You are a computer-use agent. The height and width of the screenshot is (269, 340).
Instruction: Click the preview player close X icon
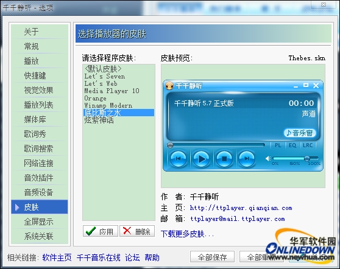(x=316, y=86)
